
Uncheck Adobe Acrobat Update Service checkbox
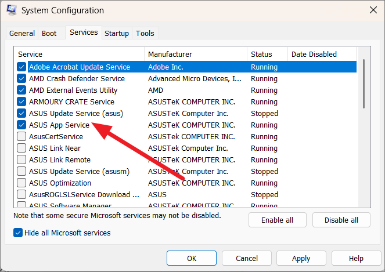click(x=21, y=67)
